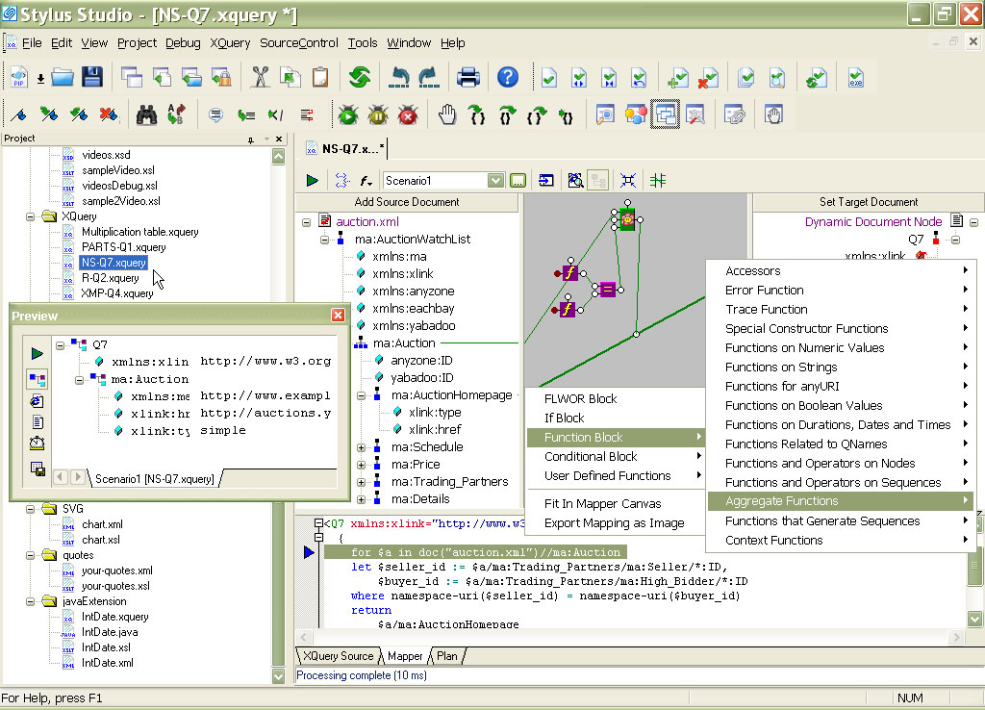Viewport: 985px width, 710px height.
Task: Switch to the Mapper tab
Action: [404, 655]
